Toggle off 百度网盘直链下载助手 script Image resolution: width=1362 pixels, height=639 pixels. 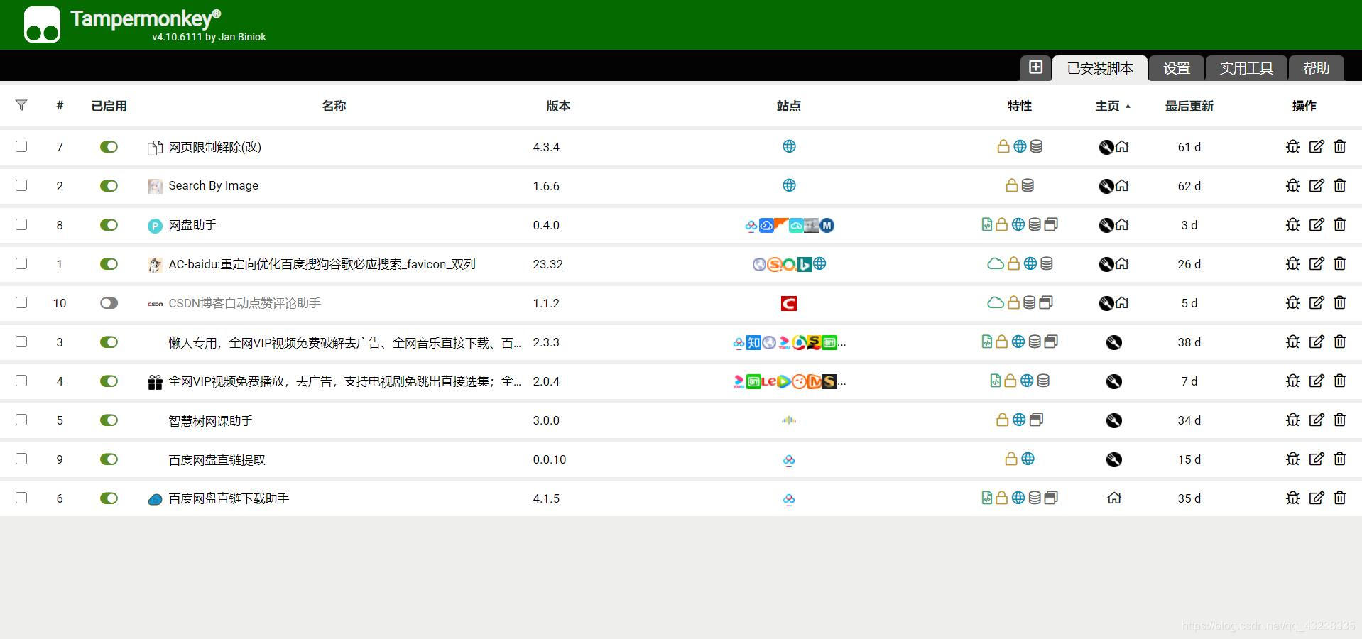pos(109,498)
